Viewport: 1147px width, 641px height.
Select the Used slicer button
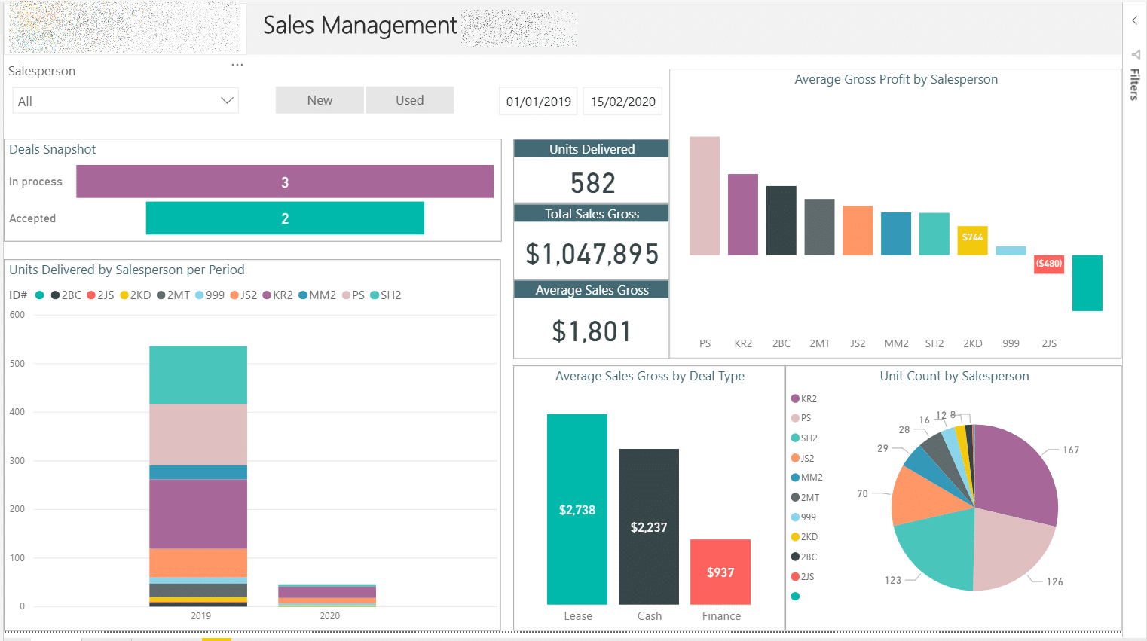tap(409, 99)
